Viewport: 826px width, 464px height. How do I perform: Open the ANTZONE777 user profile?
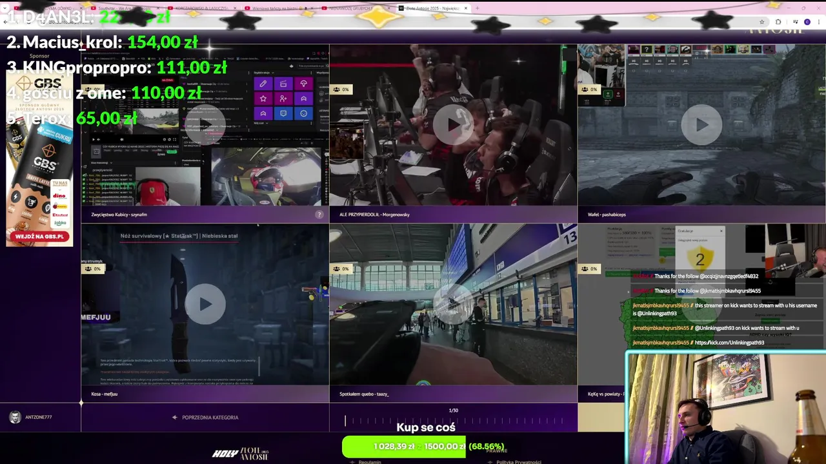[31, 418]
